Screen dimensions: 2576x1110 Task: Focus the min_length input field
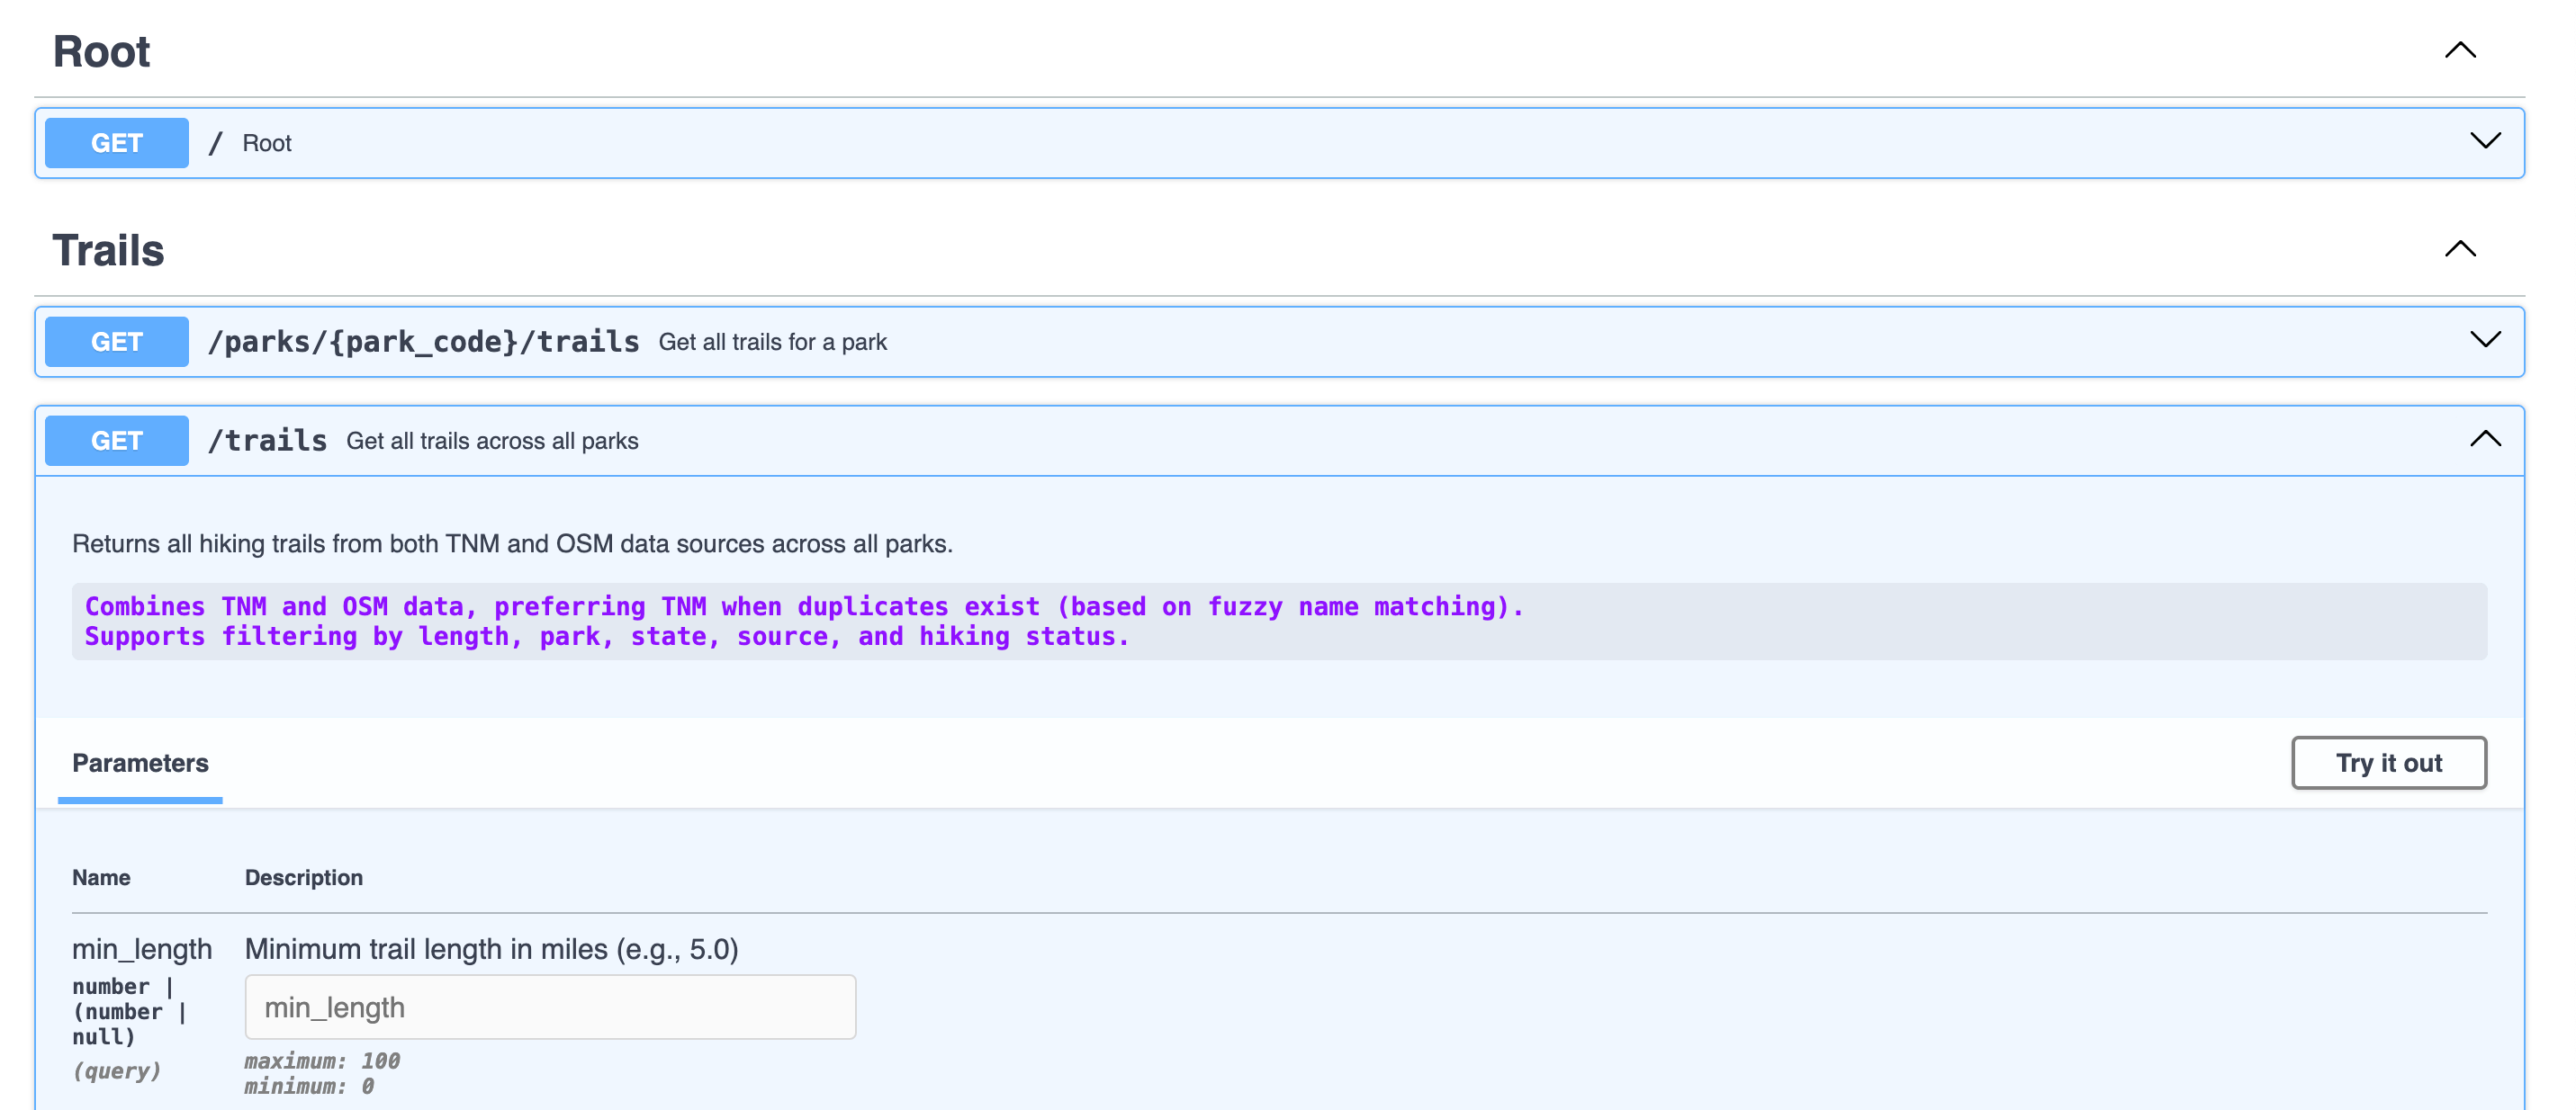[550, 1006]
